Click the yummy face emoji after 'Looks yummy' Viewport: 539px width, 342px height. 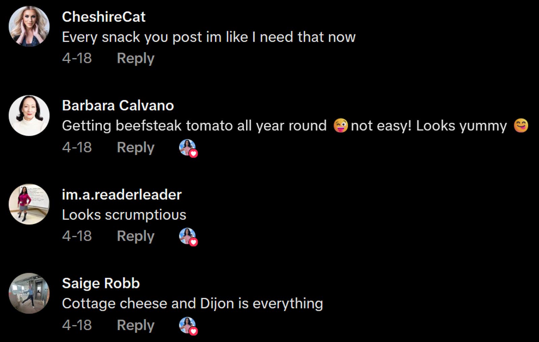pyautogui.click(x=522, y=126)
